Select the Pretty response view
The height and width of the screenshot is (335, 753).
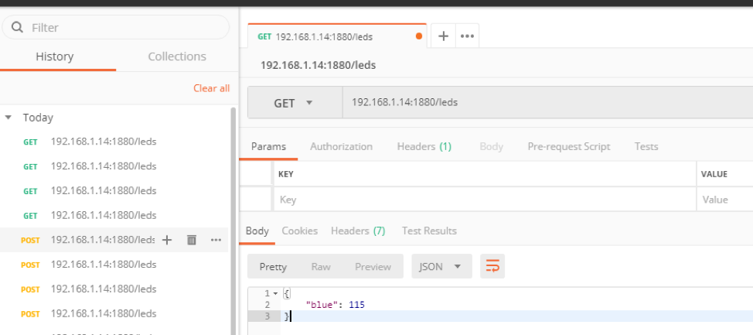273,266
